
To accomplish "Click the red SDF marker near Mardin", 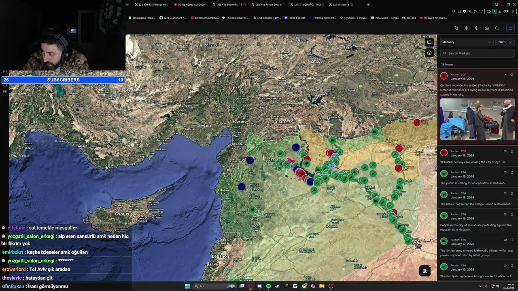I will 417,122.
